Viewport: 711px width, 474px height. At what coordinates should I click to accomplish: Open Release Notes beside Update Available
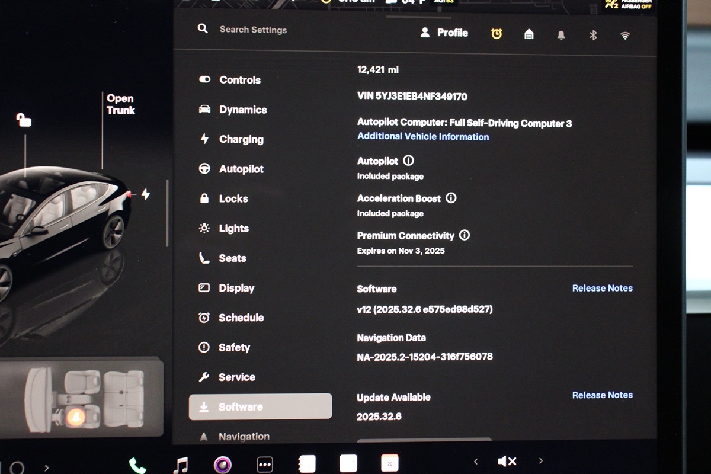[x=602, y=395]
